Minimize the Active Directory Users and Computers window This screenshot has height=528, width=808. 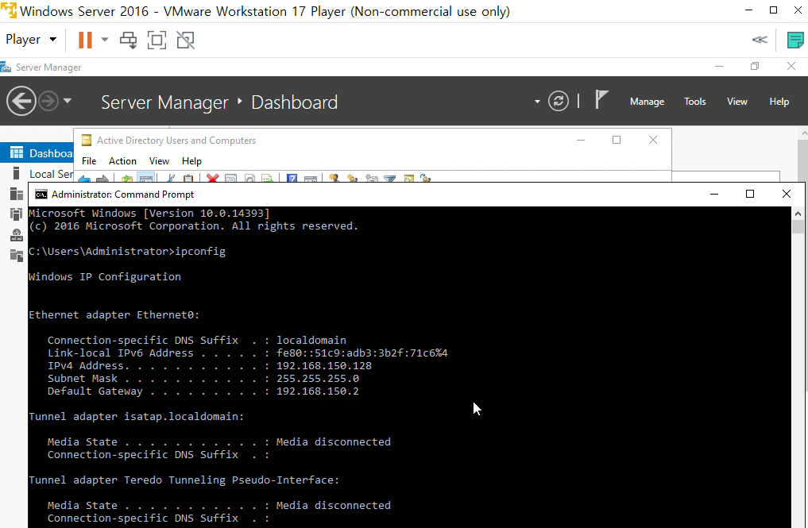pyautogui.click(x=581, y=140)
